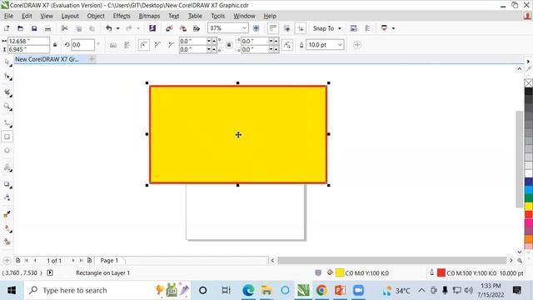Expand undo history dropdown arrow

tap(118, 28)
